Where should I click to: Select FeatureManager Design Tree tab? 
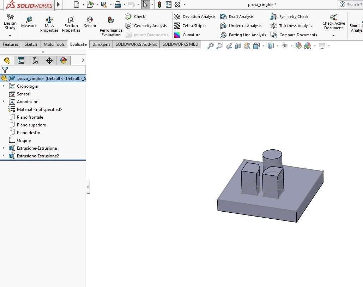[7, 61]
